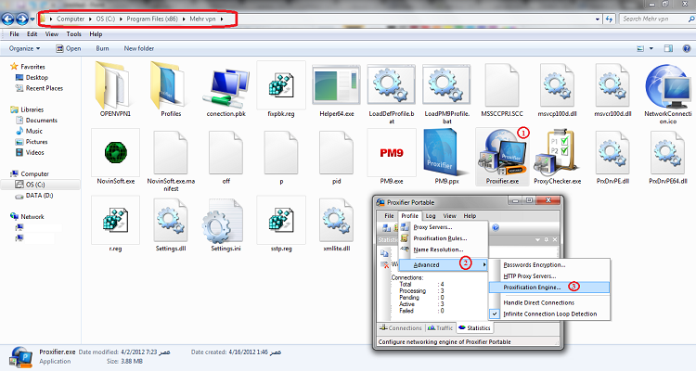This screenshot has height=371, width=696.
Task: Click the New folder button
Action: 139,48
